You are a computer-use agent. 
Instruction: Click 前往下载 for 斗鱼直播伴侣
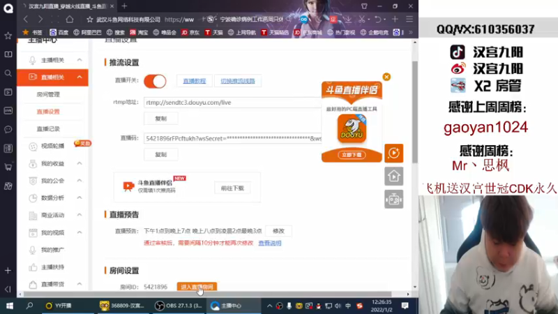click(232, 188)
